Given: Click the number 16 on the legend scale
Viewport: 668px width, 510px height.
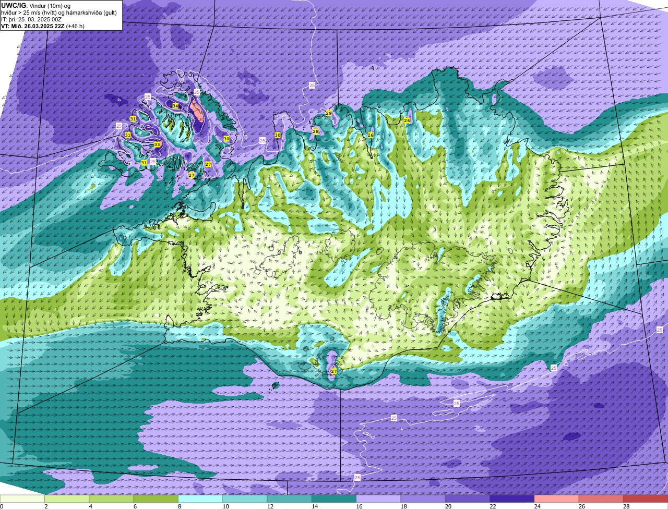Looking at the screenshot, I should click(x=359, y=506).
